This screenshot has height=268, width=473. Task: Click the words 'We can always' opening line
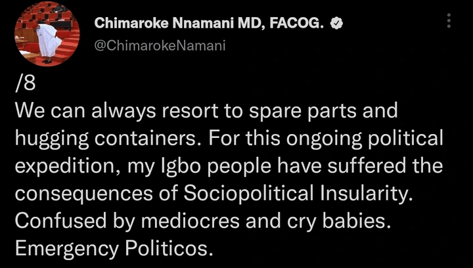(86, 112)
